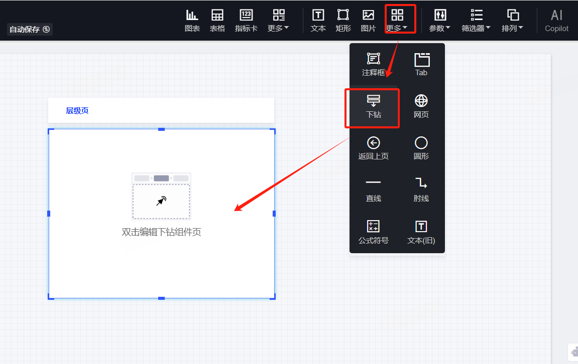Add a 注释框 annotation box
Image resolution: width=578 pixels, height=364 pixels.
373,64
